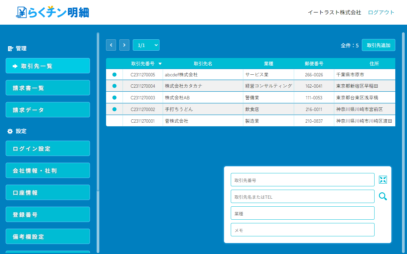Image resolution: width=407 pixels, height=254 pixels.
Task: Click the sidebar vertical scrollbar
Action: (x=98, y=112)
